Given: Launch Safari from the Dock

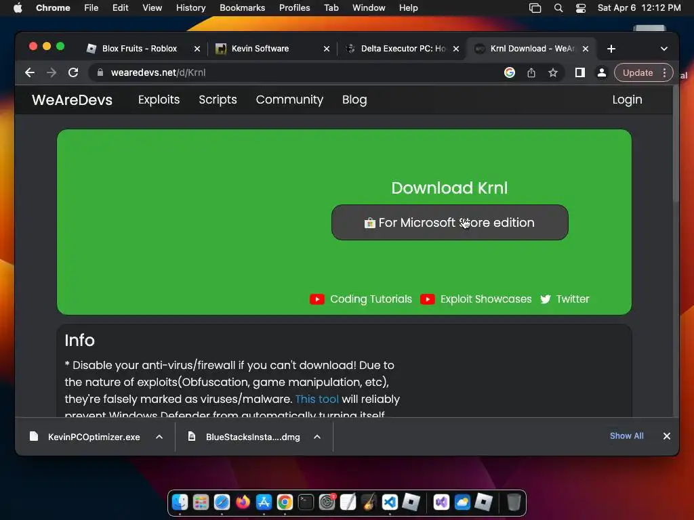Looking at the screenshot, I should coord(222,502).
